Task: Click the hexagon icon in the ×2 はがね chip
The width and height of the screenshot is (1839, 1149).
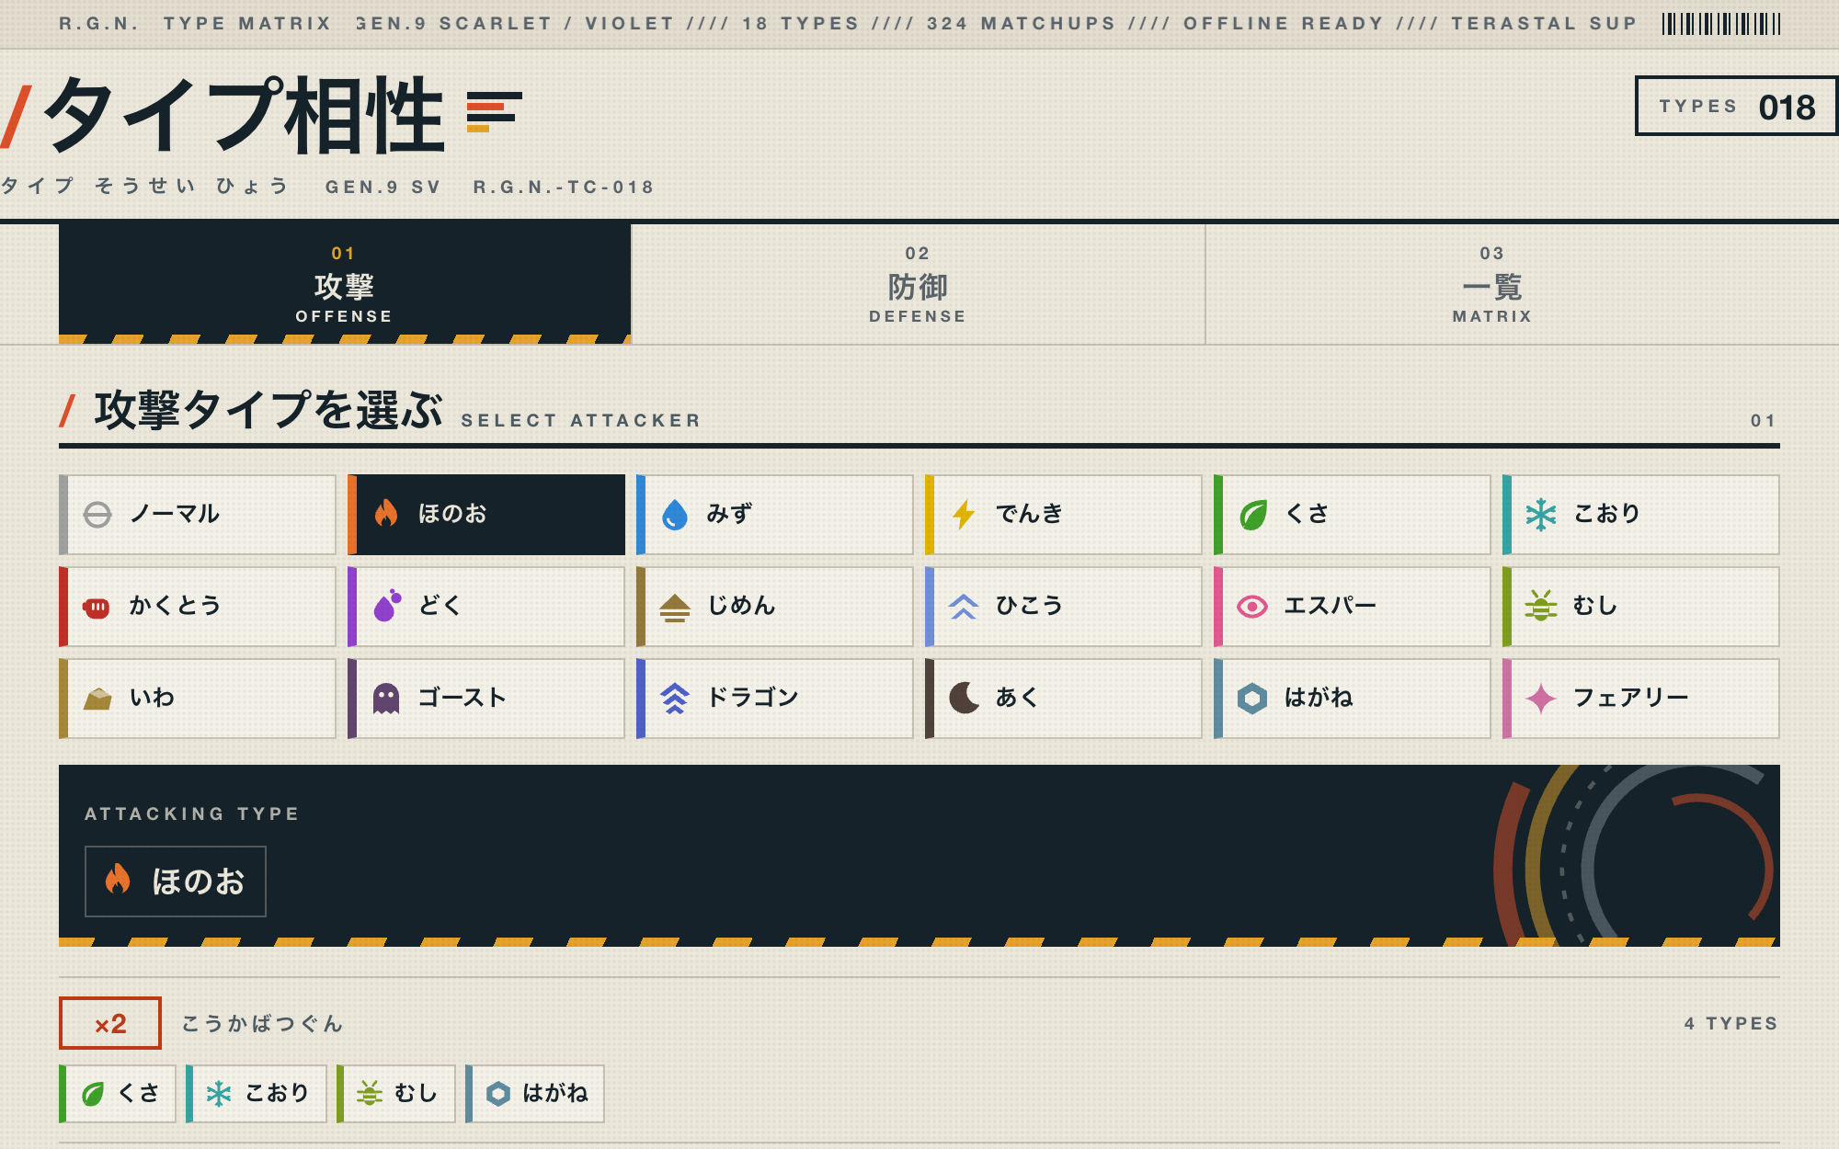Action: point(498,1094)
